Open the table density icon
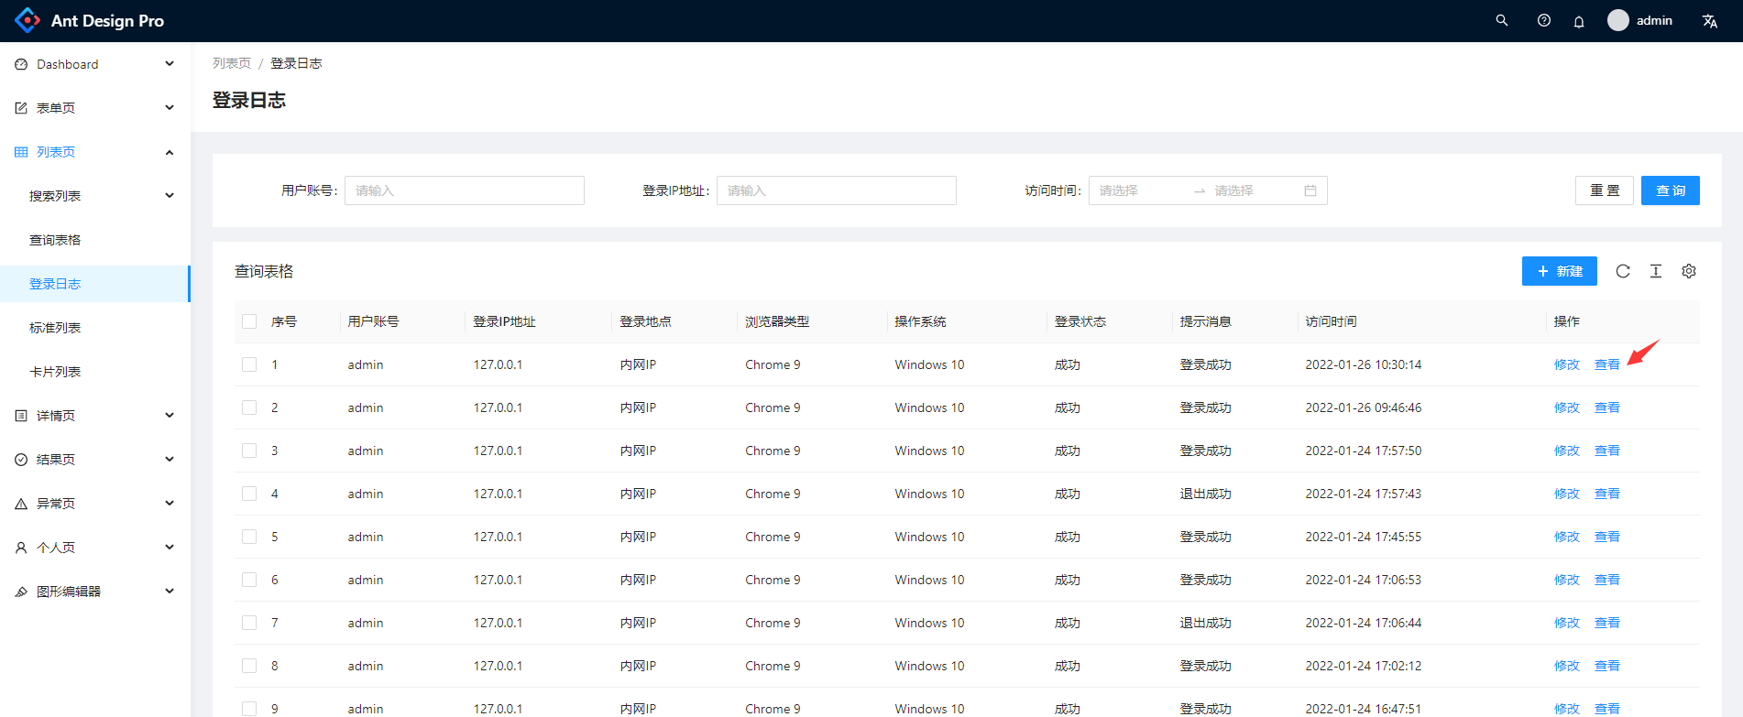The height and width of the screenshot is (717, 1743). pyautogui.click(x=1656, y=271)
